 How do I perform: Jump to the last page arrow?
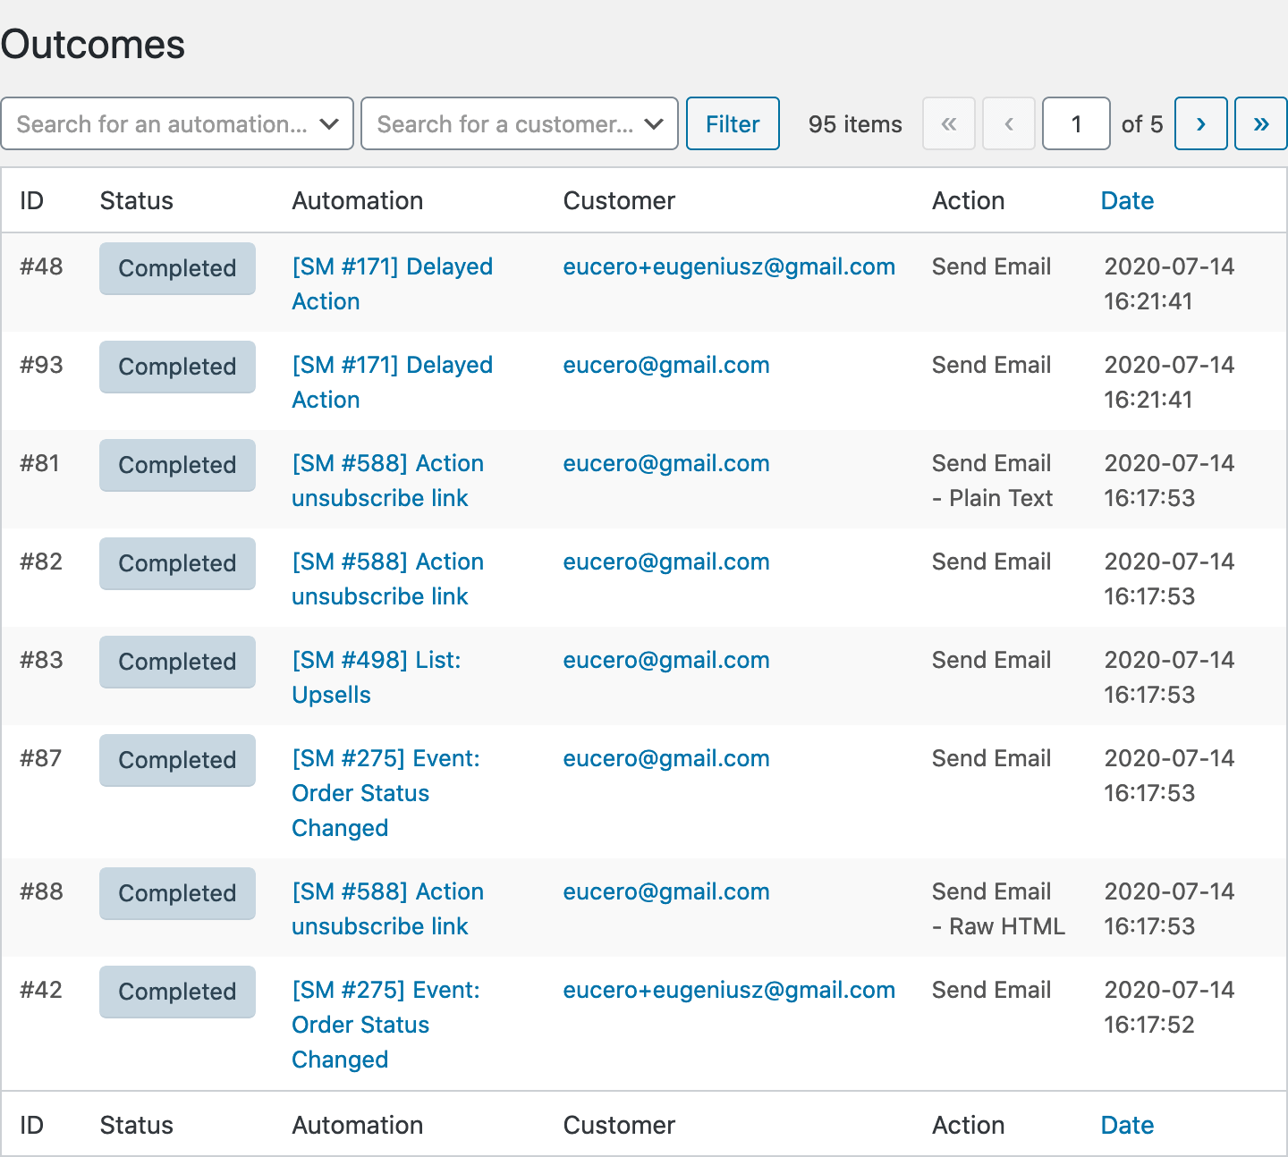coord(1260,123)
